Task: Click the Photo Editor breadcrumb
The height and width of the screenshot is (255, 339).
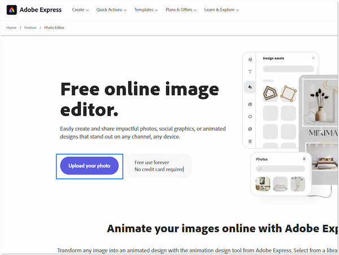Action: (54, 28)
